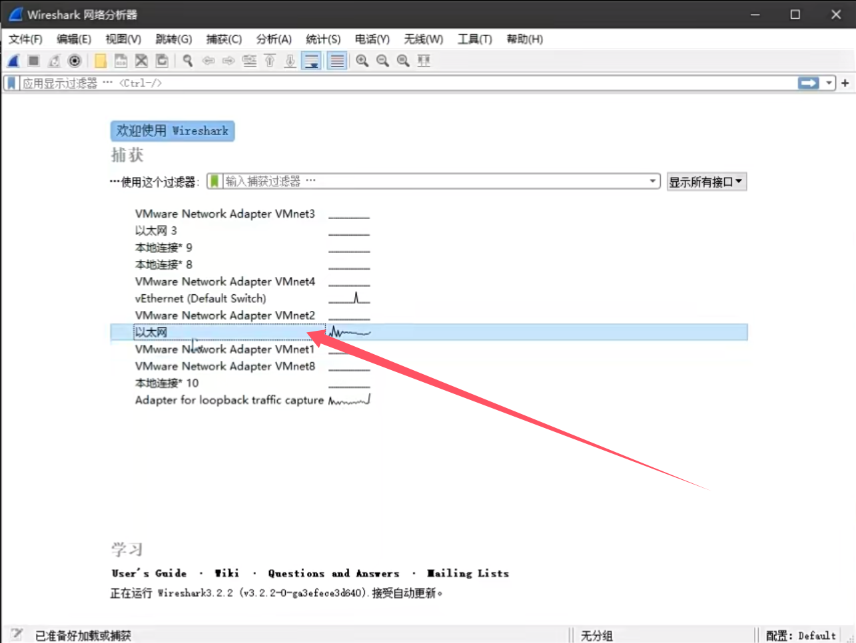This screenshot has height=643, width=856.
Task: Select the 以太网 3 interface
Action: (156, 231)
